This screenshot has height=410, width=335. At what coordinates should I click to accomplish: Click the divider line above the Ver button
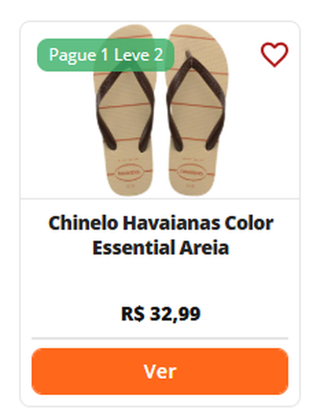click(160, 339)
